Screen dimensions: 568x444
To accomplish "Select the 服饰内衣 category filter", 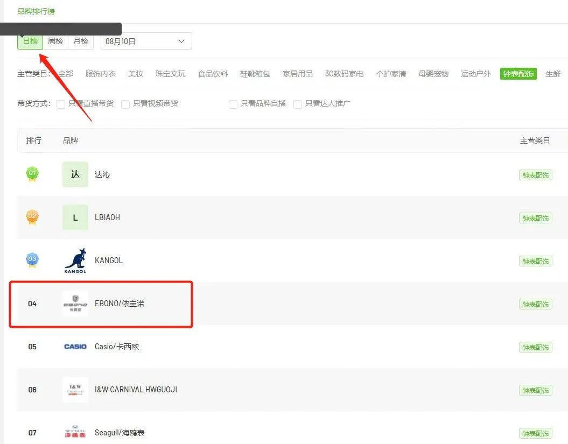I will point(100,74).
